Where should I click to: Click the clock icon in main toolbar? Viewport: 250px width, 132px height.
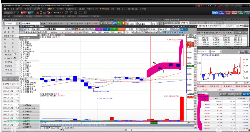point(41,13)
